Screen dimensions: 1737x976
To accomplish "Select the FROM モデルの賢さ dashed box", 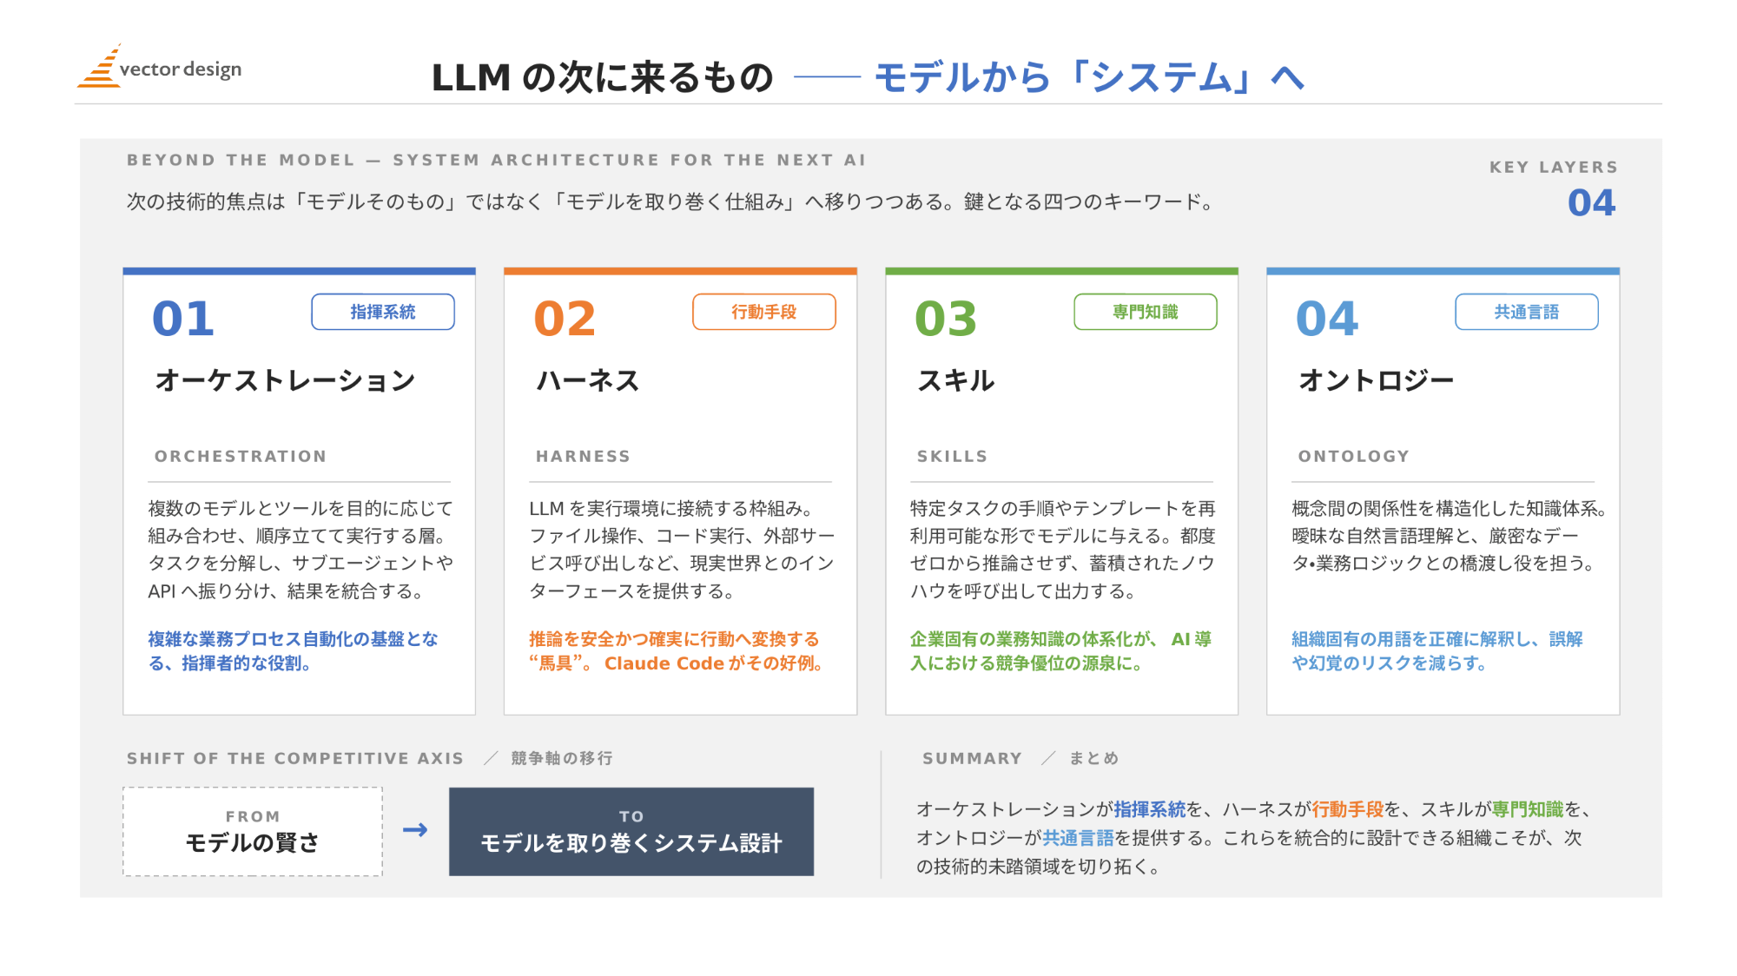I will coord(253,832).
